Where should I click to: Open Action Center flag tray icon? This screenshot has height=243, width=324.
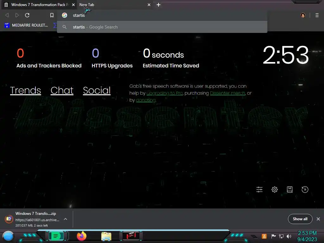pyautogui.click(x=273, y=236)
